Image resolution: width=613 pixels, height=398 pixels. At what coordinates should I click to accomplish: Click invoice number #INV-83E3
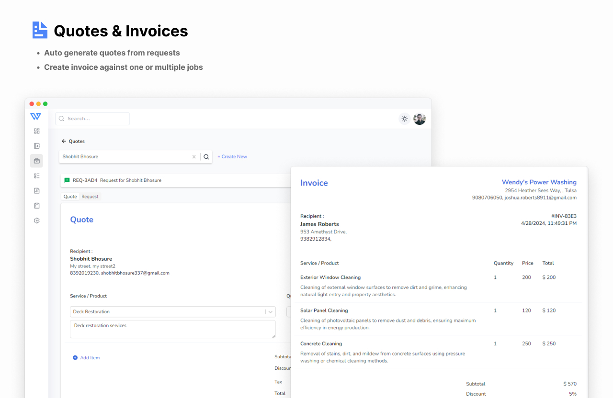point(564,216)
